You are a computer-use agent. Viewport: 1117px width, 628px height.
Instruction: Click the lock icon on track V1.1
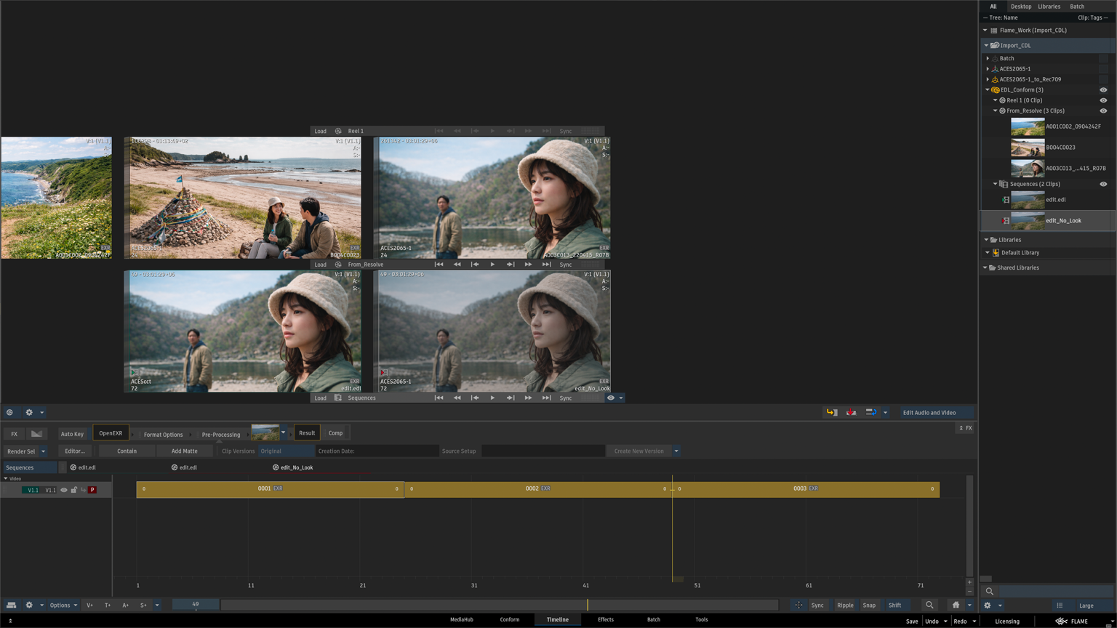[x=74, y=490]
